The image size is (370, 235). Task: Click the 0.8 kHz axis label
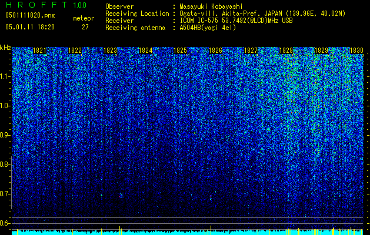click(x=5, y=164)
